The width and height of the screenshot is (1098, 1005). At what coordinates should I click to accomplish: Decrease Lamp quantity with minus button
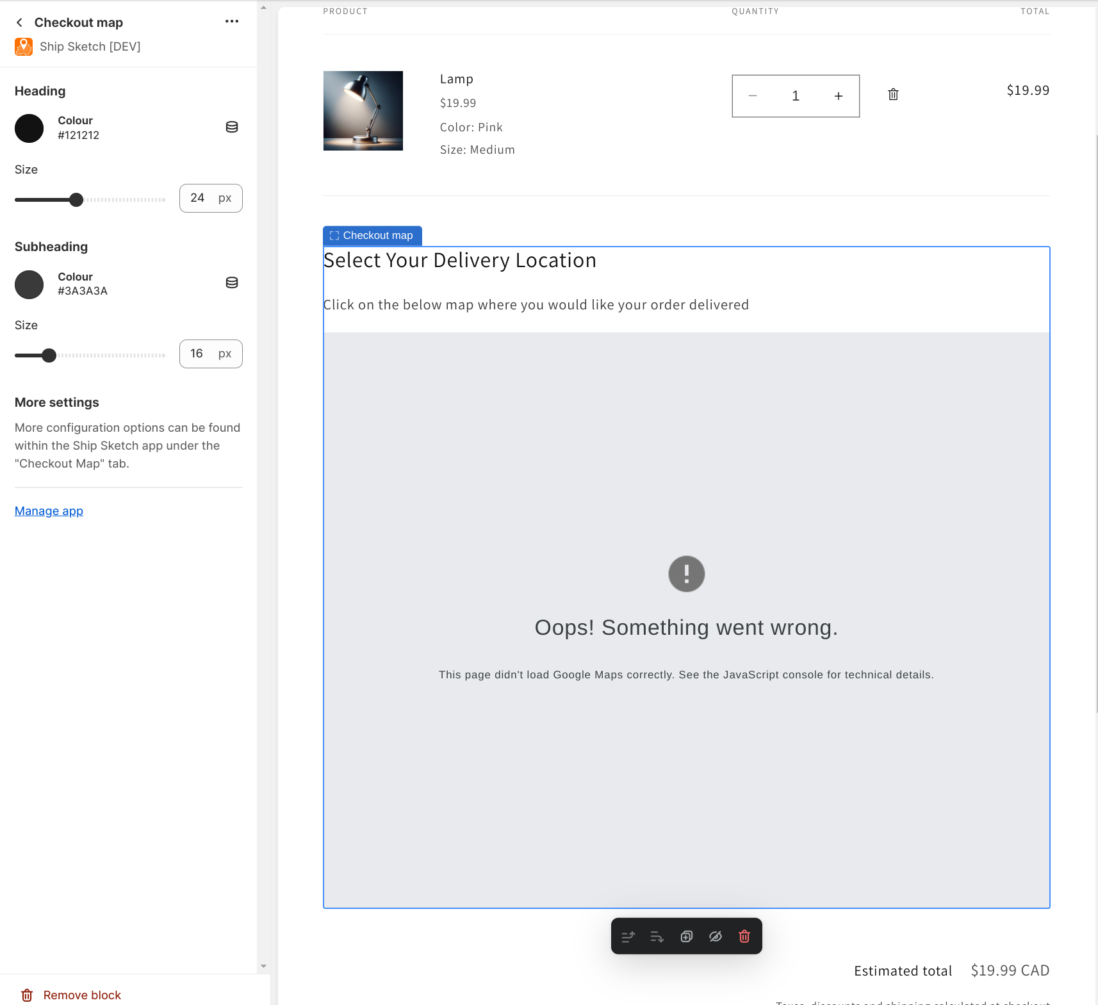[x=753, y=96]
